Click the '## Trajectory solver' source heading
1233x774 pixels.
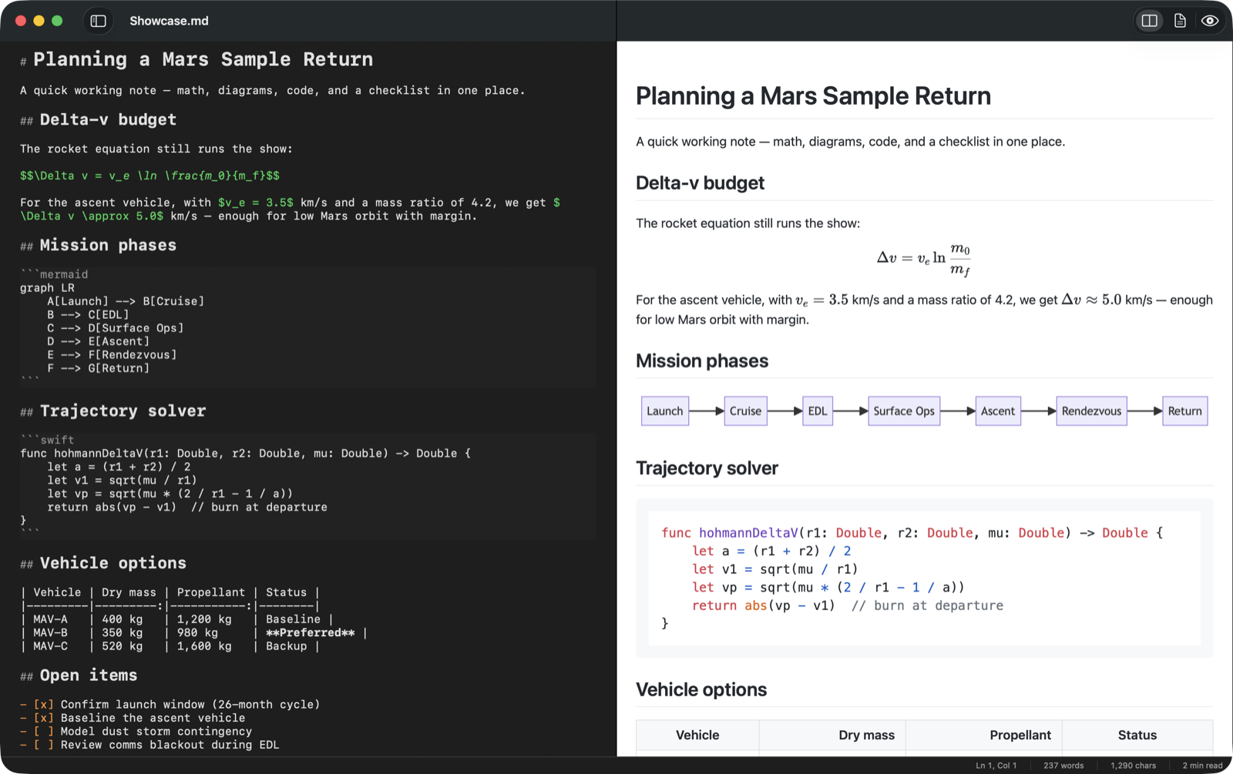113,410
